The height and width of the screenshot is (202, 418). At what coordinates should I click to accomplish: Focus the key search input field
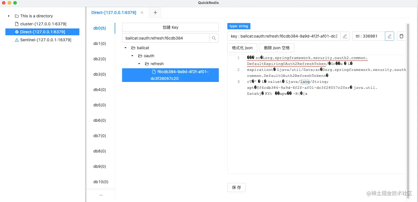click(x=166, y=38)
